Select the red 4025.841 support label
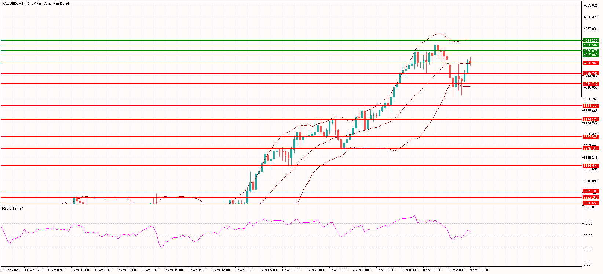Image resolution: width=603 pixels, height=274 pixels. (x=591, y=74)
